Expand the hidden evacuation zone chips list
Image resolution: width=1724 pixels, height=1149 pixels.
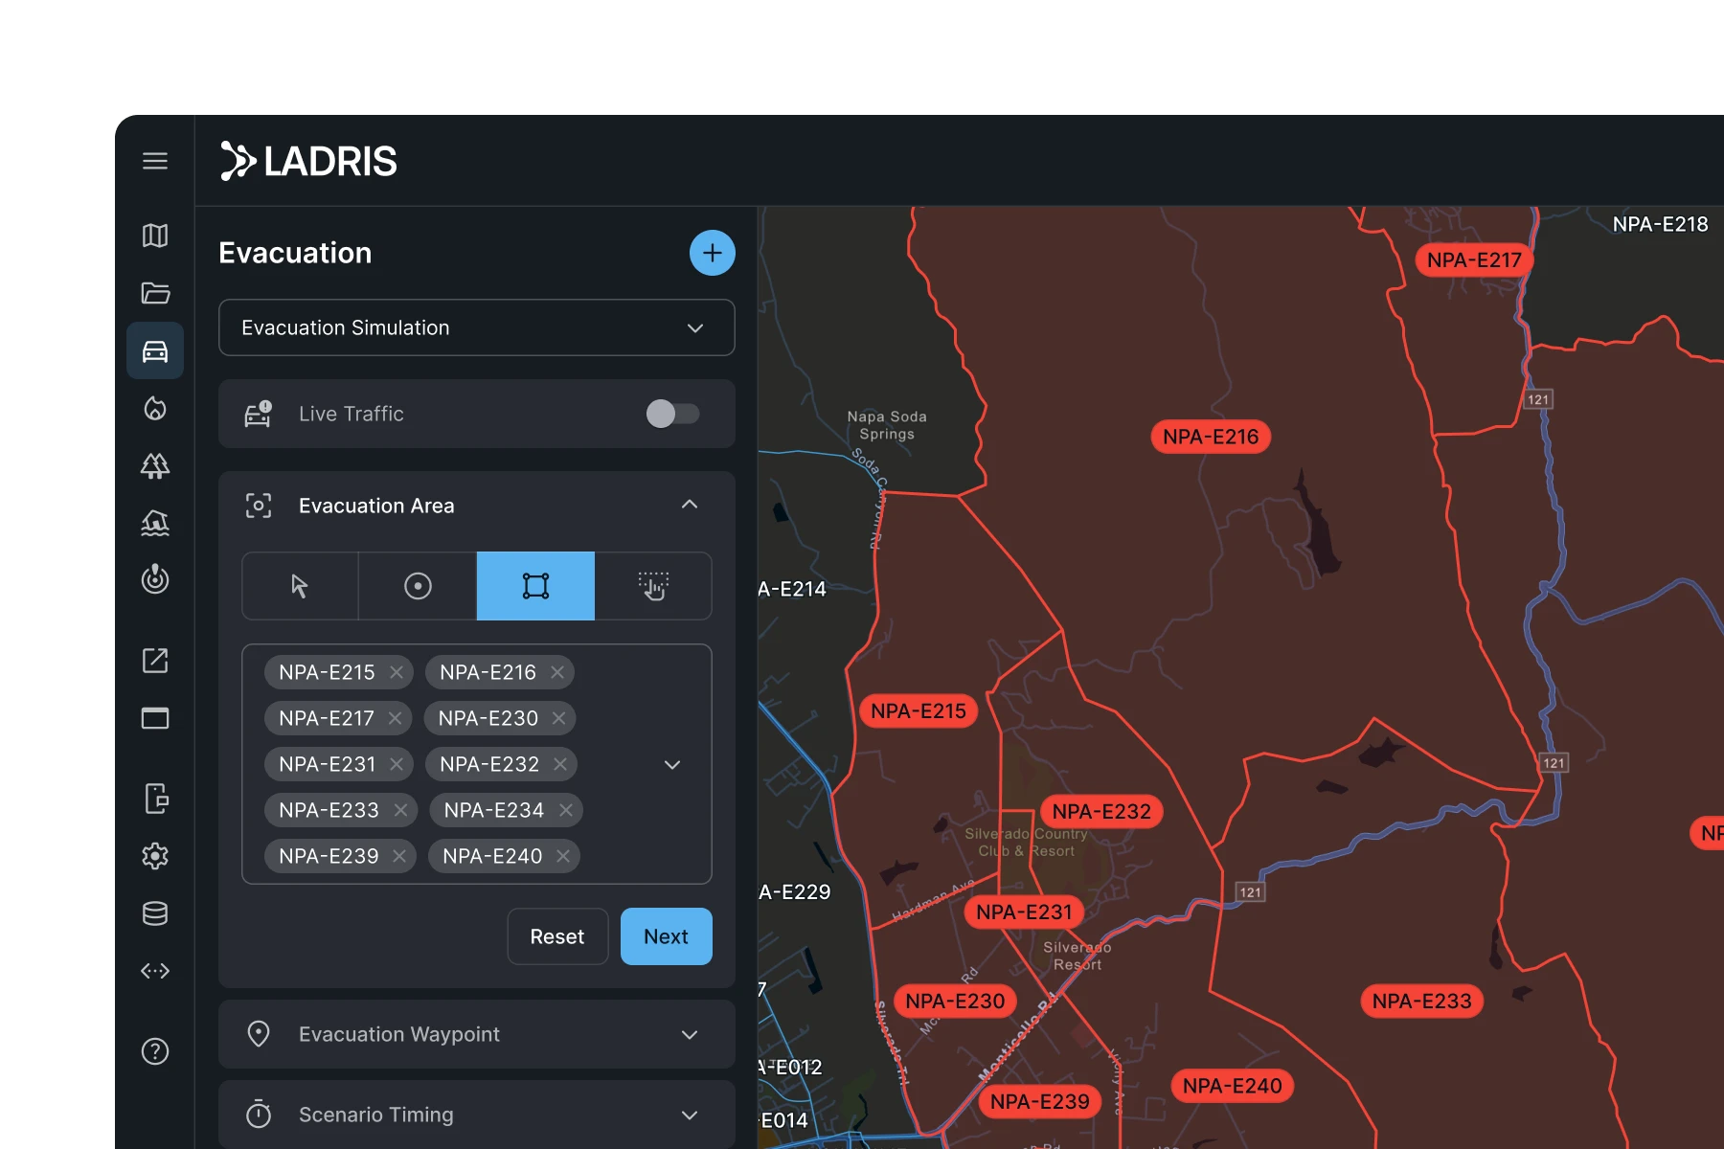pyautogui.click(x=671, y=764)
